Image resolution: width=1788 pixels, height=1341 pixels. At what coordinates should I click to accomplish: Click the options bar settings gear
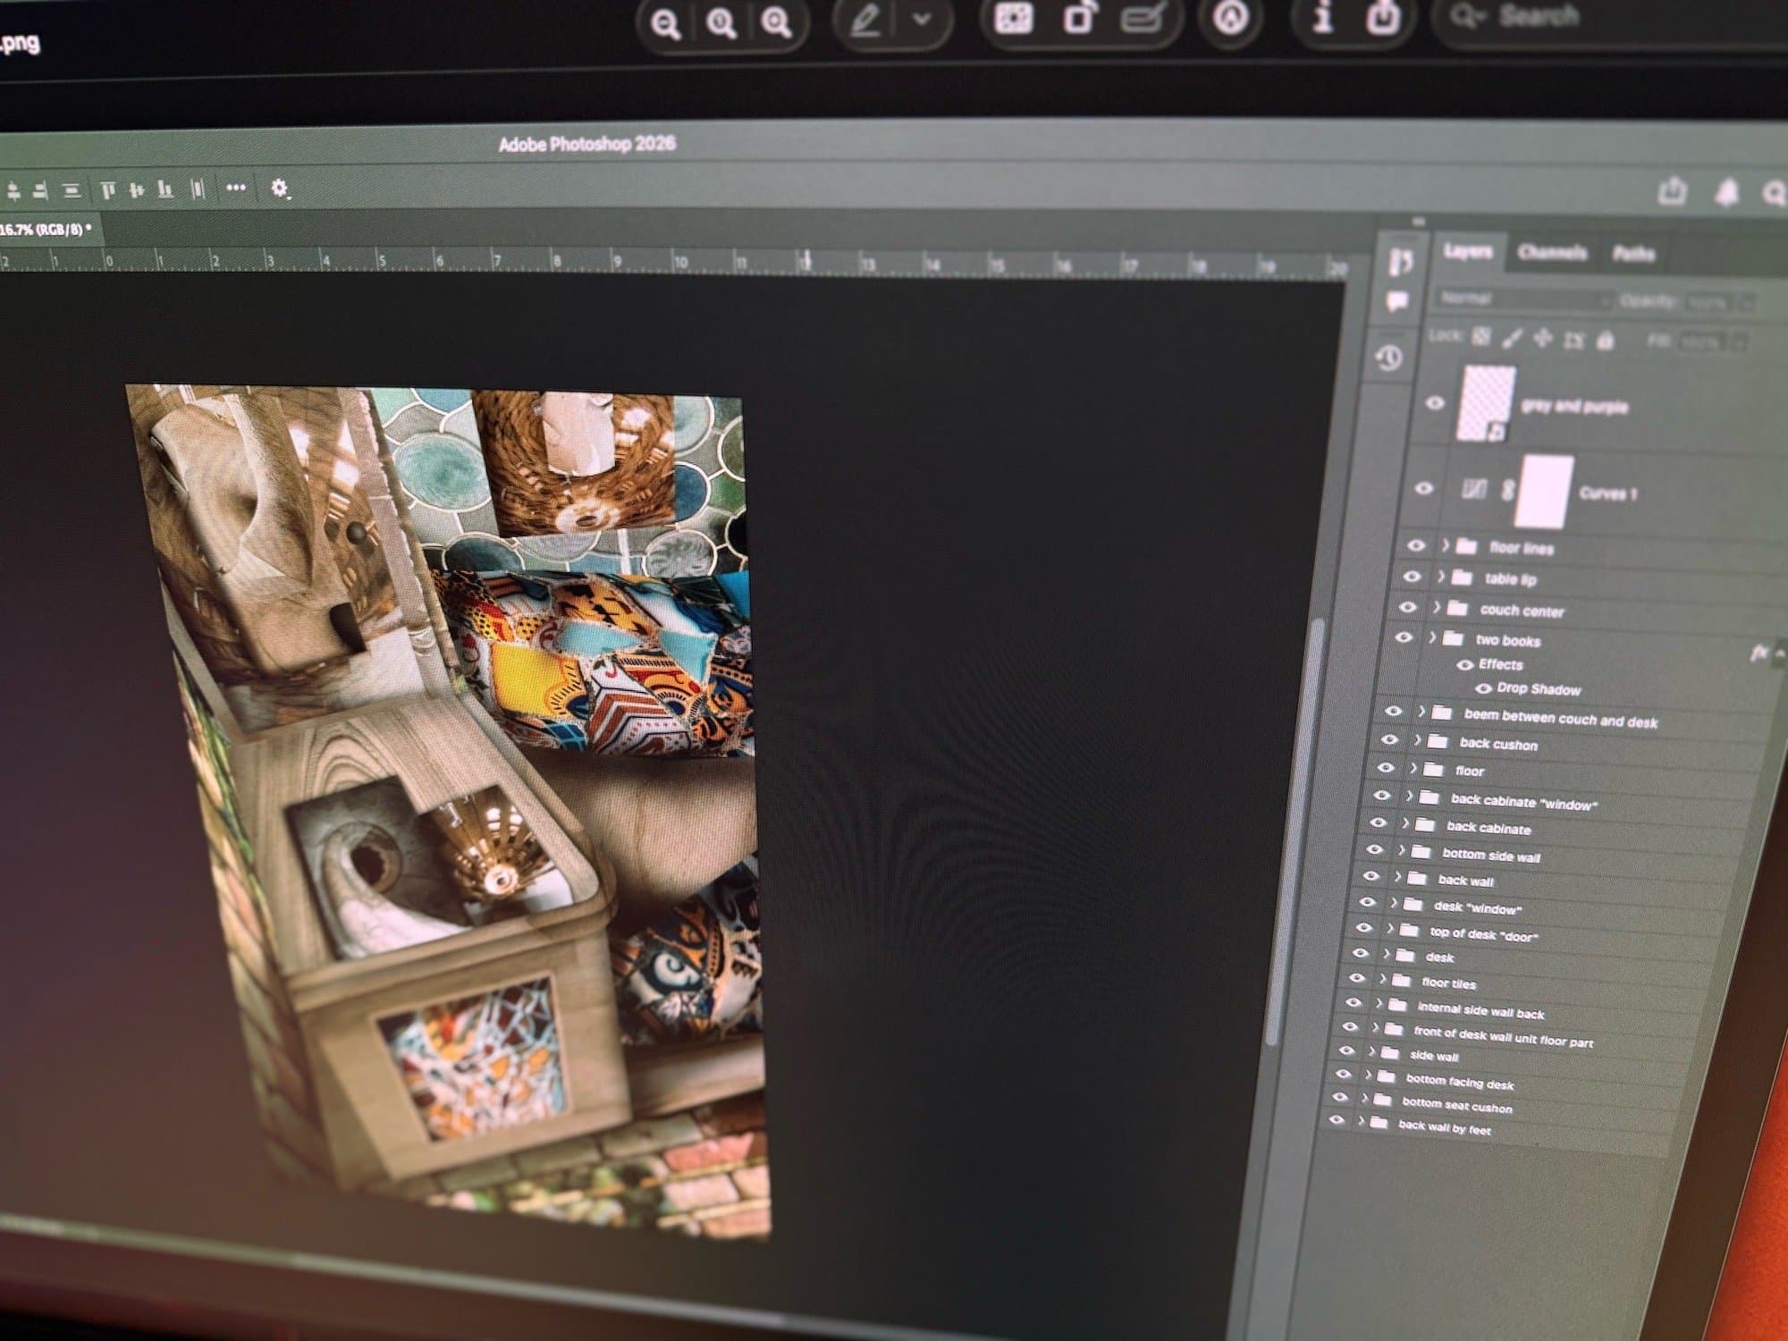pos(279,188)
